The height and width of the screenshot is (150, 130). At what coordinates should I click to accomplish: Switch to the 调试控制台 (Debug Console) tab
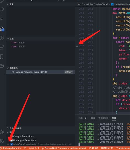[103, 118]
